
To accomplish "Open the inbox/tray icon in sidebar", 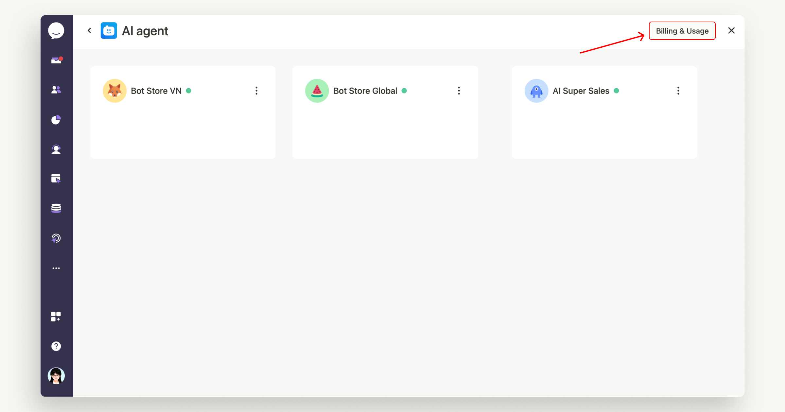I will click(x=57, y=59).
